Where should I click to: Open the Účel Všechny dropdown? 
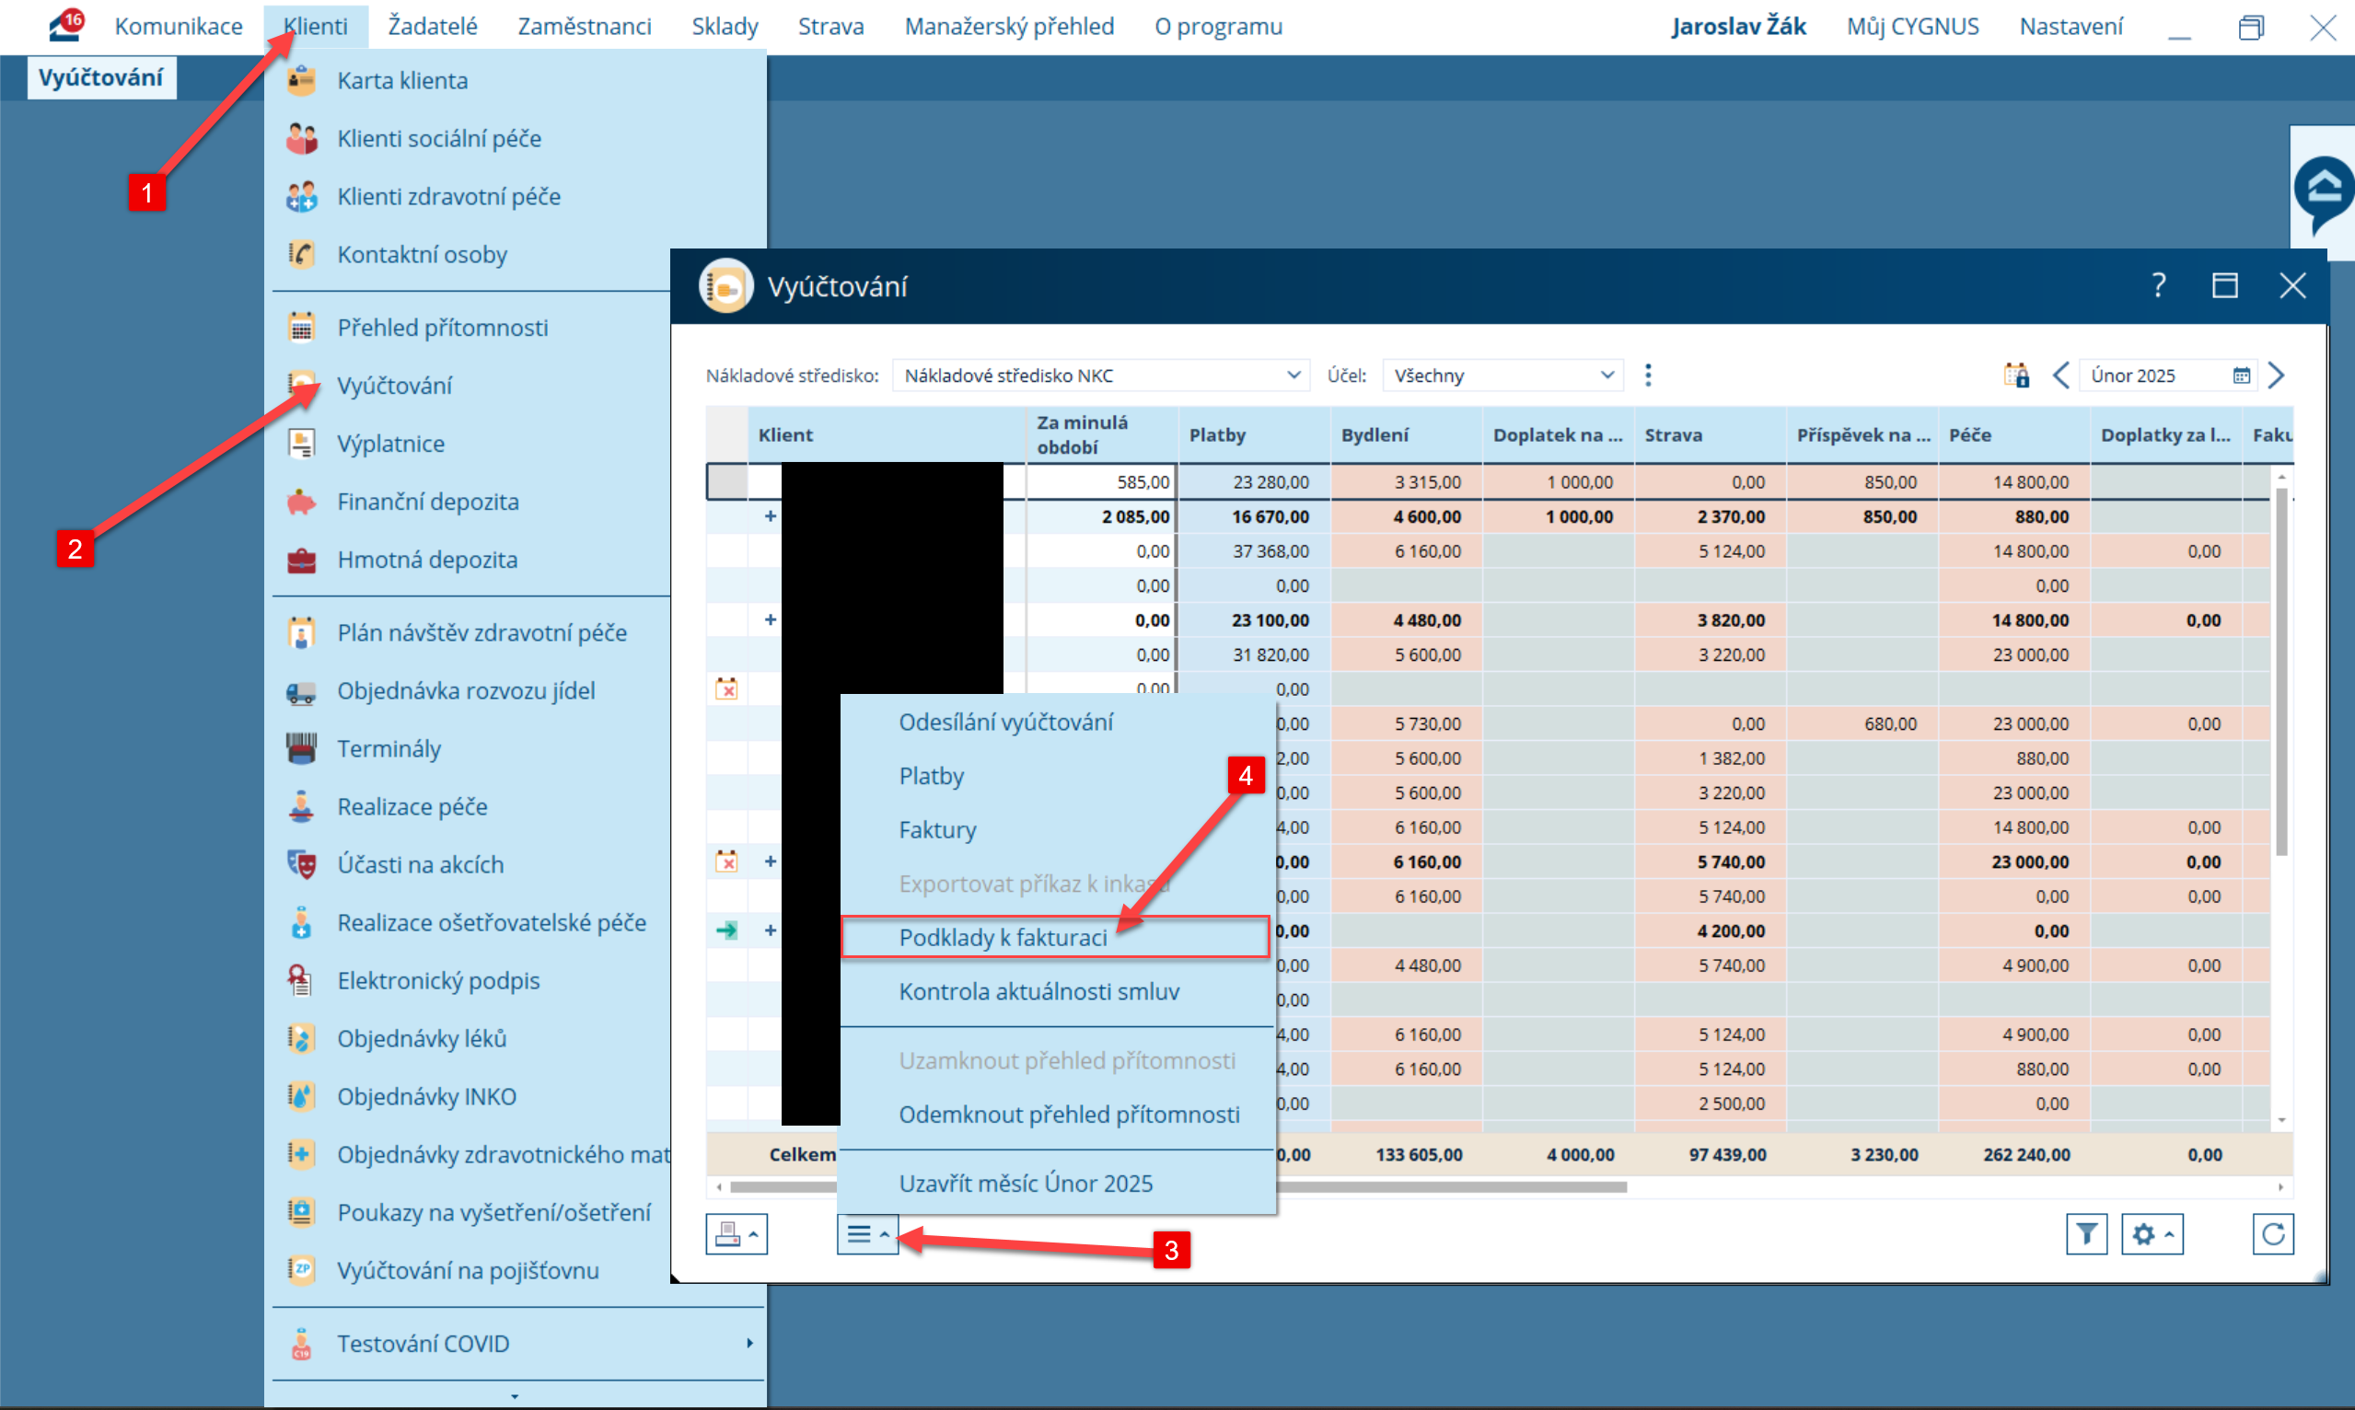coord(1607,376)
